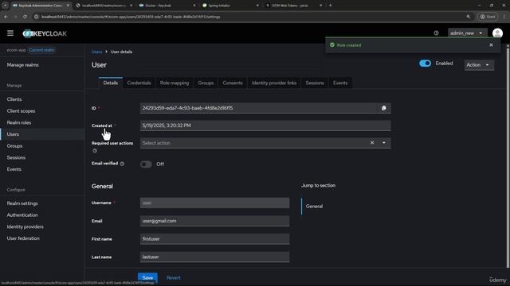Image resolution: width=510 pixels, height=286 pixels.
Task: Clear the Required user actions selection
Action: (x=372, y=143)
